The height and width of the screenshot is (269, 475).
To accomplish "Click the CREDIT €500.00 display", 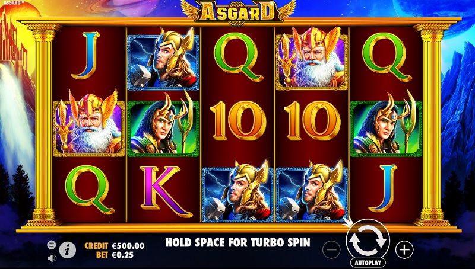I will tap(115, 246).
